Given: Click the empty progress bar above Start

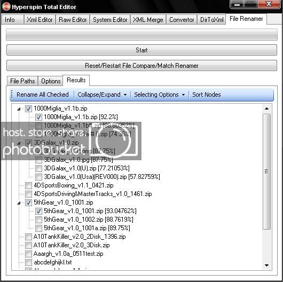Looking at the screenshot, I should (x=141, y=34).
